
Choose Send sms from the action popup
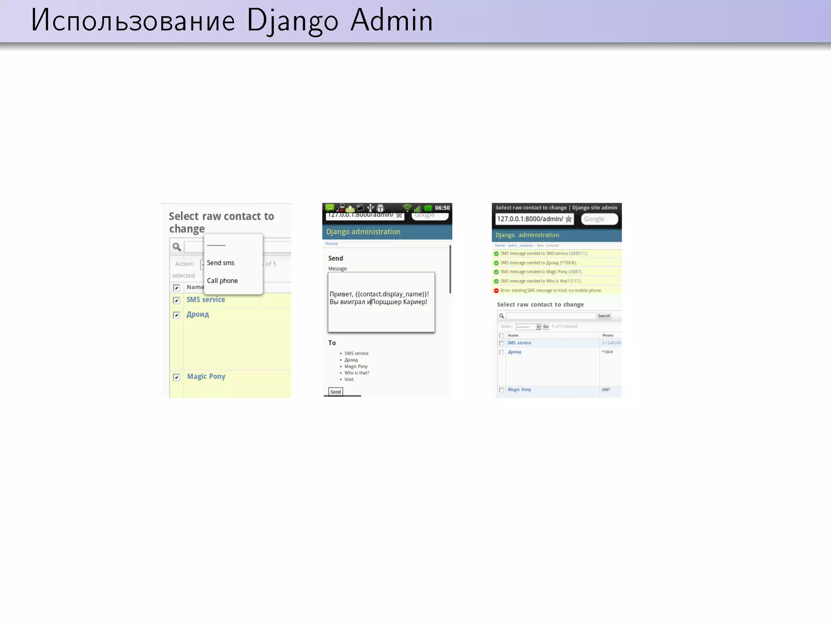pyautogui.click(x=233, y=263)
